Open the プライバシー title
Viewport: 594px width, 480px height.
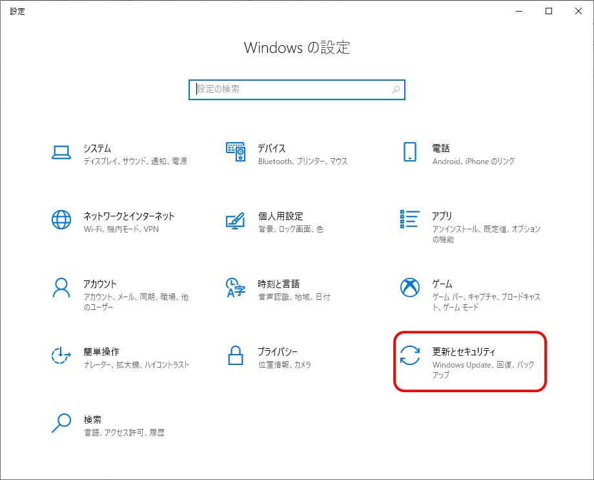point(278,351)
